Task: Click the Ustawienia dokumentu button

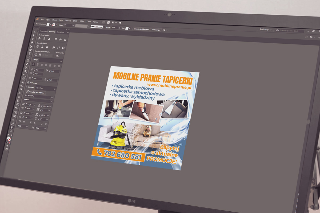Action: click(141, 29)
